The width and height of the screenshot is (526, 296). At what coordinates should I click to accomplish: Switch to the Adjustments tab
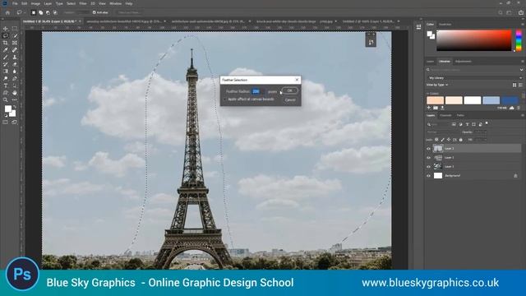point(463,62)
